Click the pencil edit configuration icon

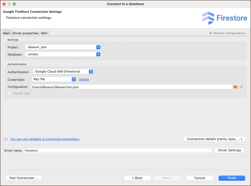click(x=241, y=87)
